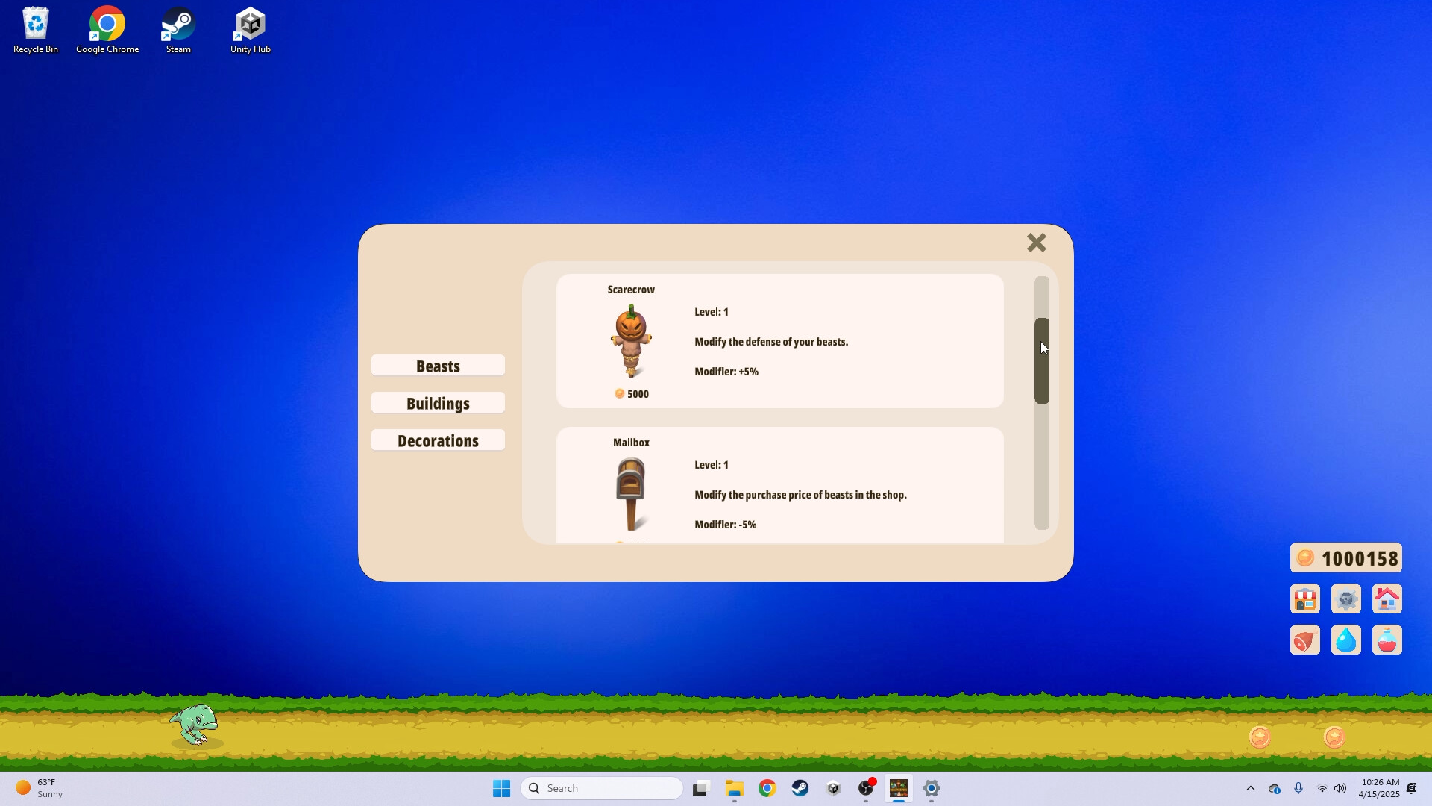Open the Buildings category
Image resolution: width=1432 pixels, height=806 pixels.
click(438, 403)
